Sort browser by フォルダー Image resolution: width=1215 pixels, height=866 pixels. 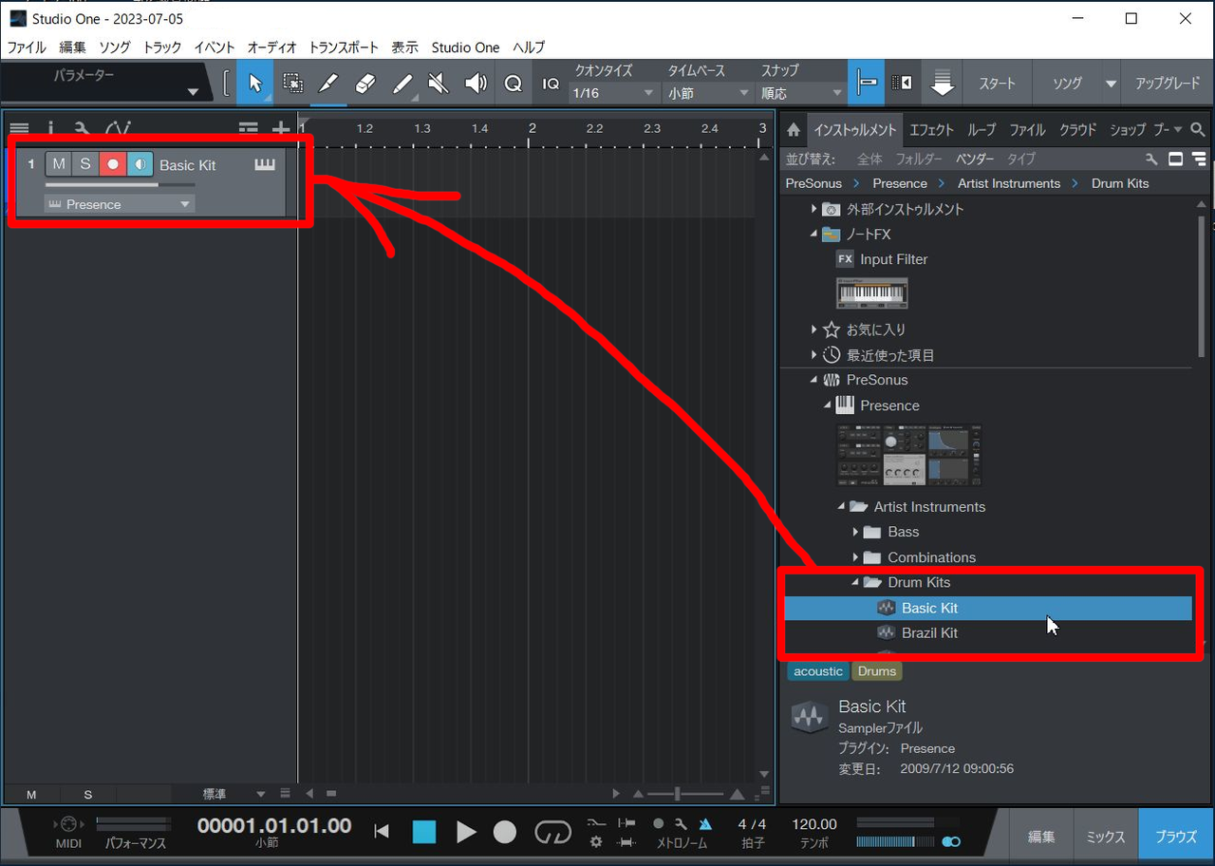click(x=919, y=159)
